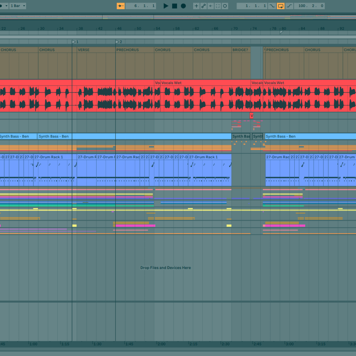The width and height of the screenshot is (356, 356).
Task: Select the BRIDGE? clip
Action: (241, 63)
